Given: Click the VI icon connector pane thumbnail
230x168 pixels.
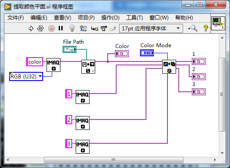Looking at the screenshot, I should [x=218, y=23].
